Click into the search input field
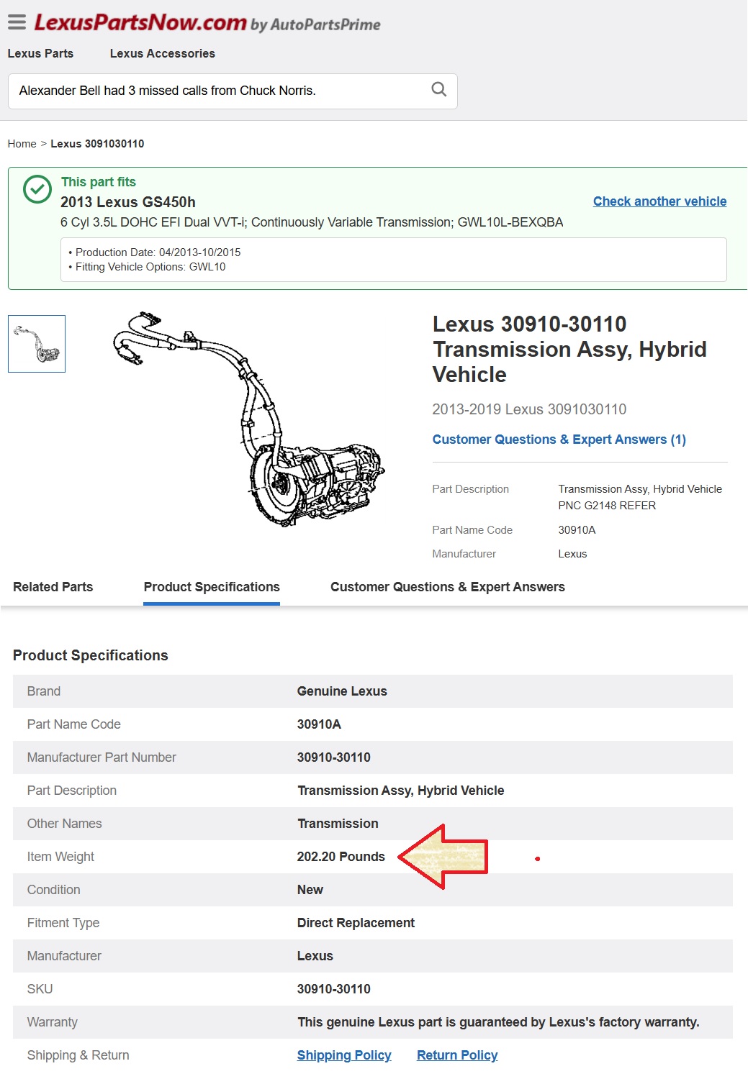The height and width of the screenshot is (1079, 748). pyautogui.click(x=216, y=91)
